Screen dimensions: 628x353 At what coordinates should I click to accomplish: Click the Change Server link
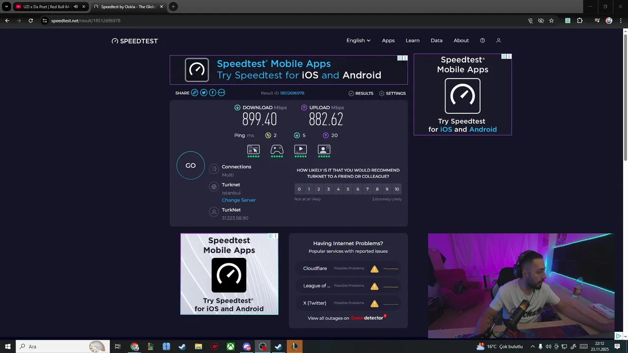click(238, 200)
